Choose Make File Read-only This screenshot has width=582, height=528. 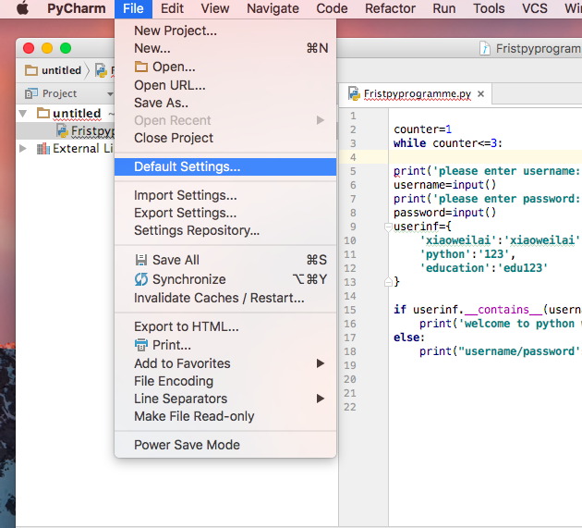tap(225, 416)
